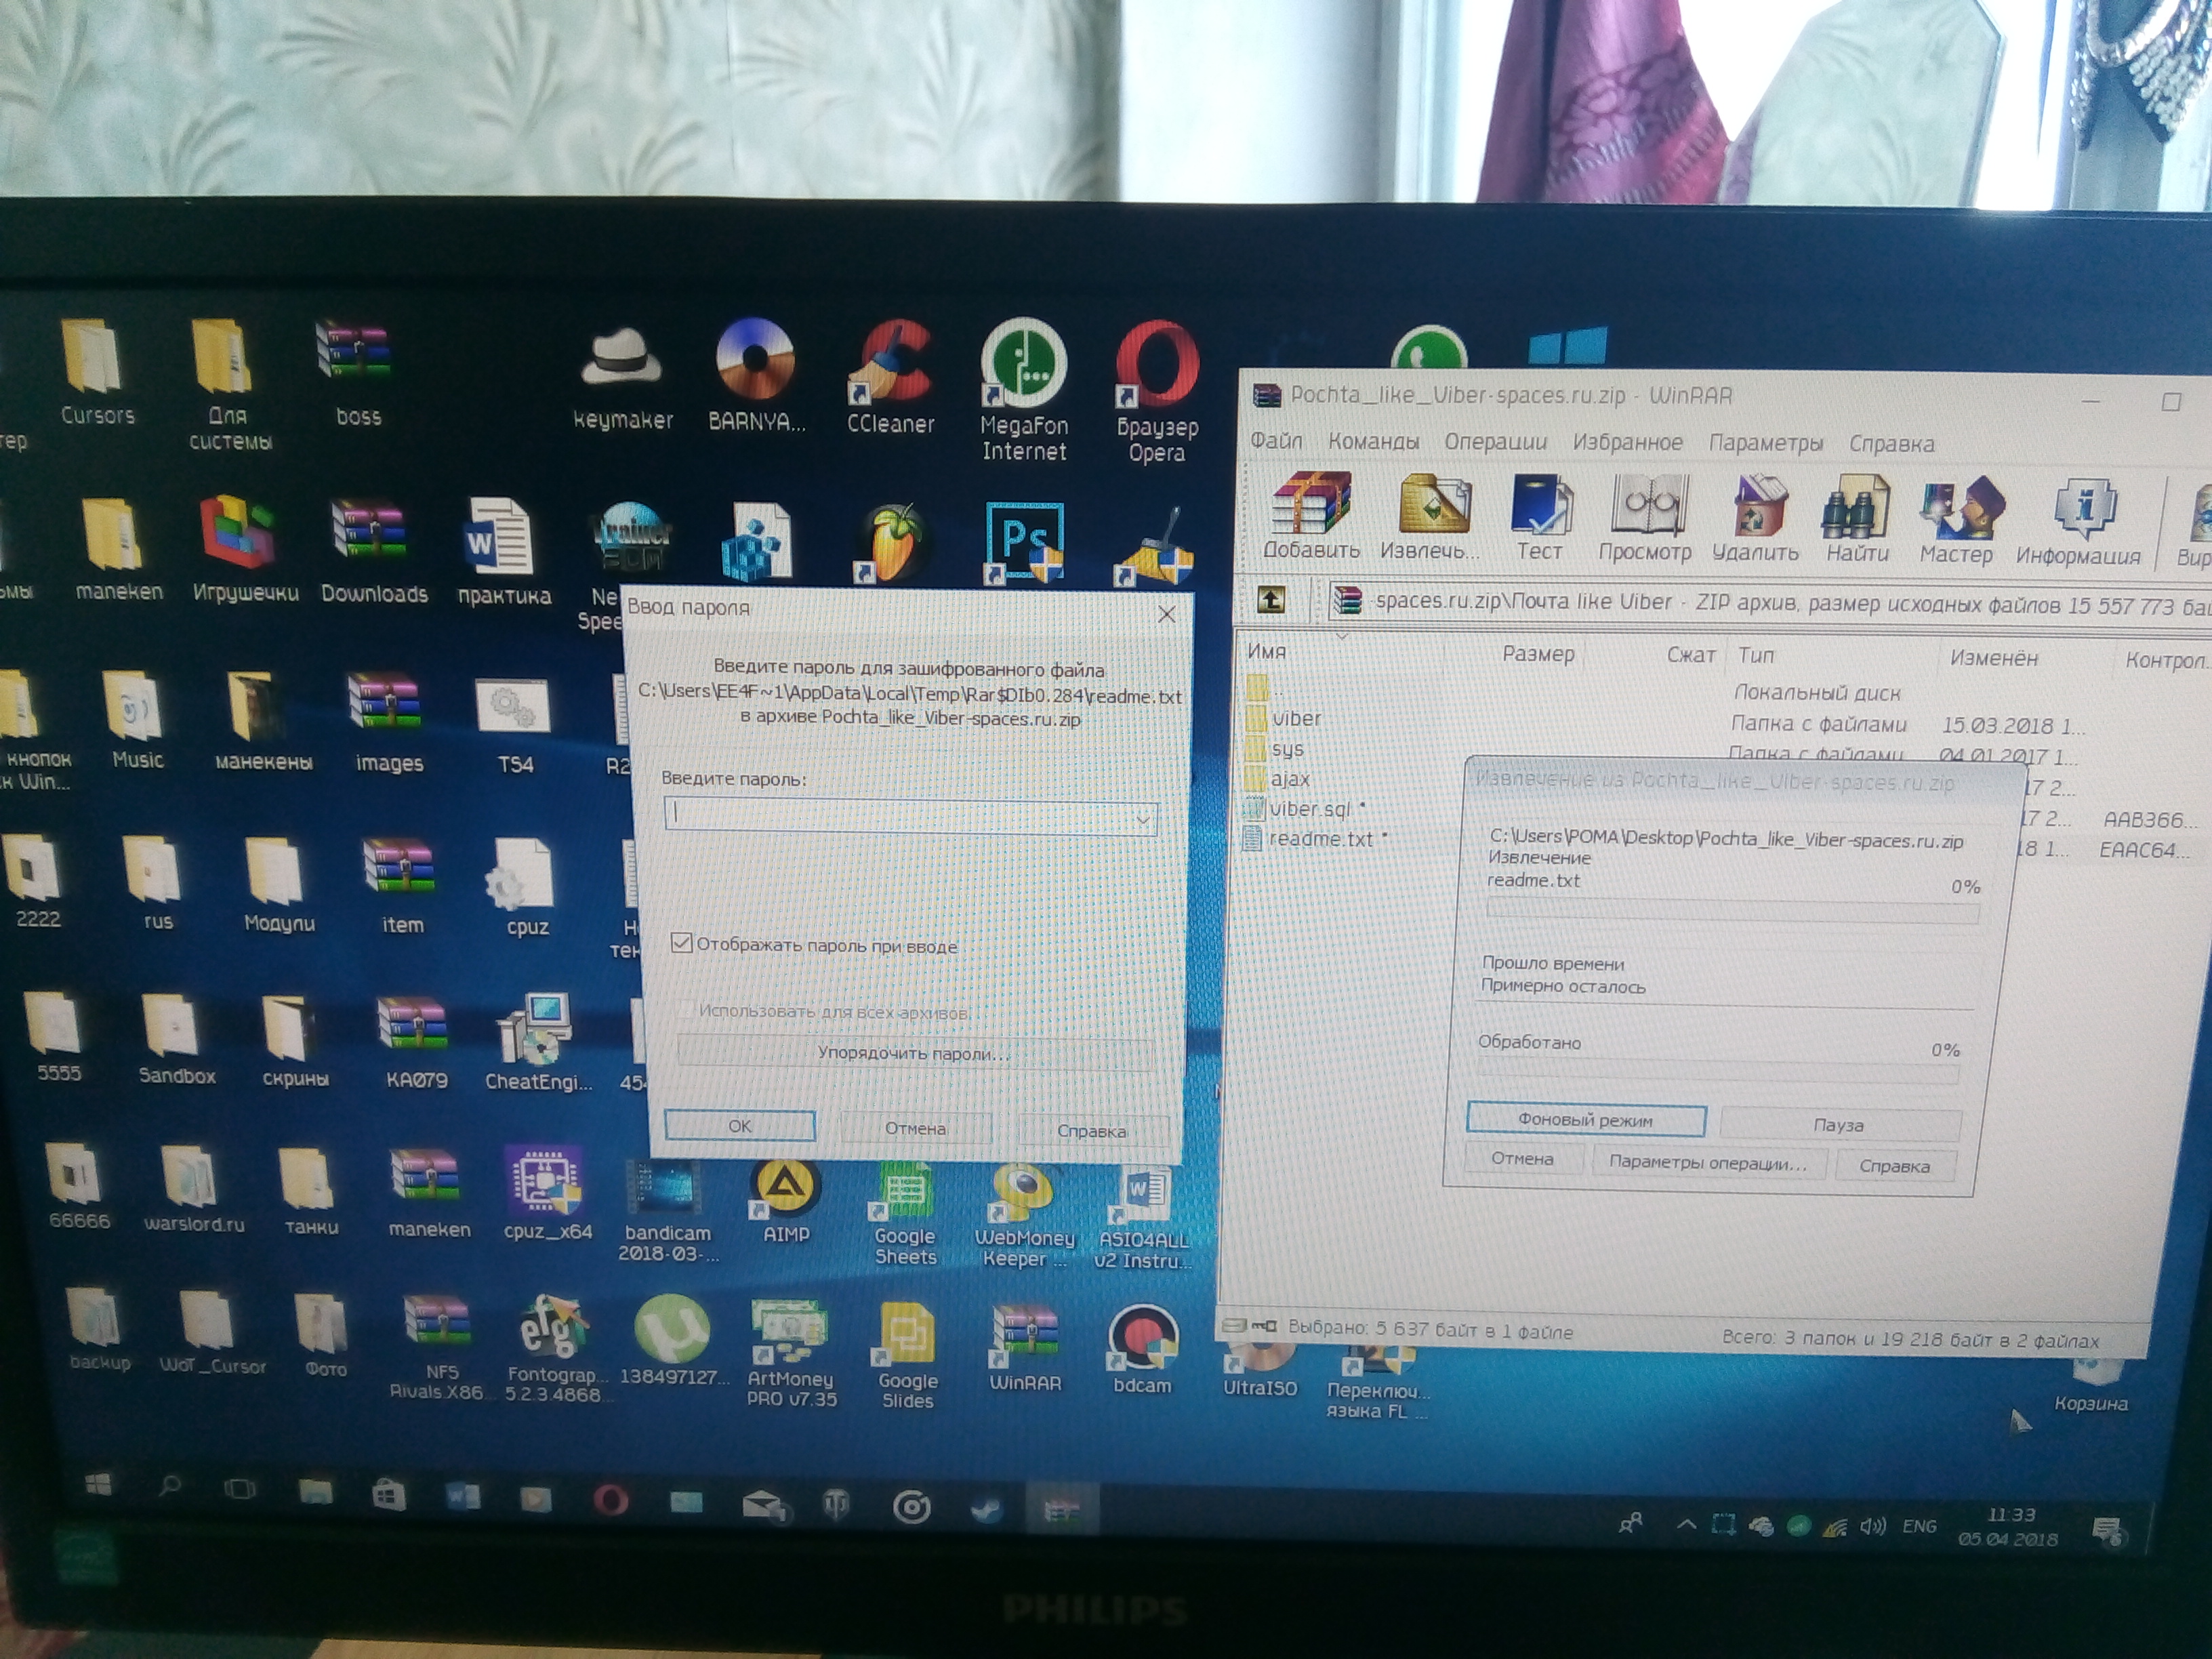Click the Фоновый режим button

[x=1585, y=1120]
